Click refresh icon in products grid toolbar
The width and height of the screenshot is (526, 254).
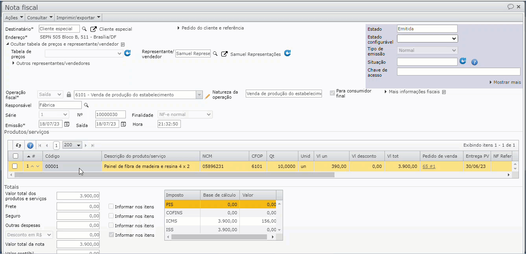18,145
